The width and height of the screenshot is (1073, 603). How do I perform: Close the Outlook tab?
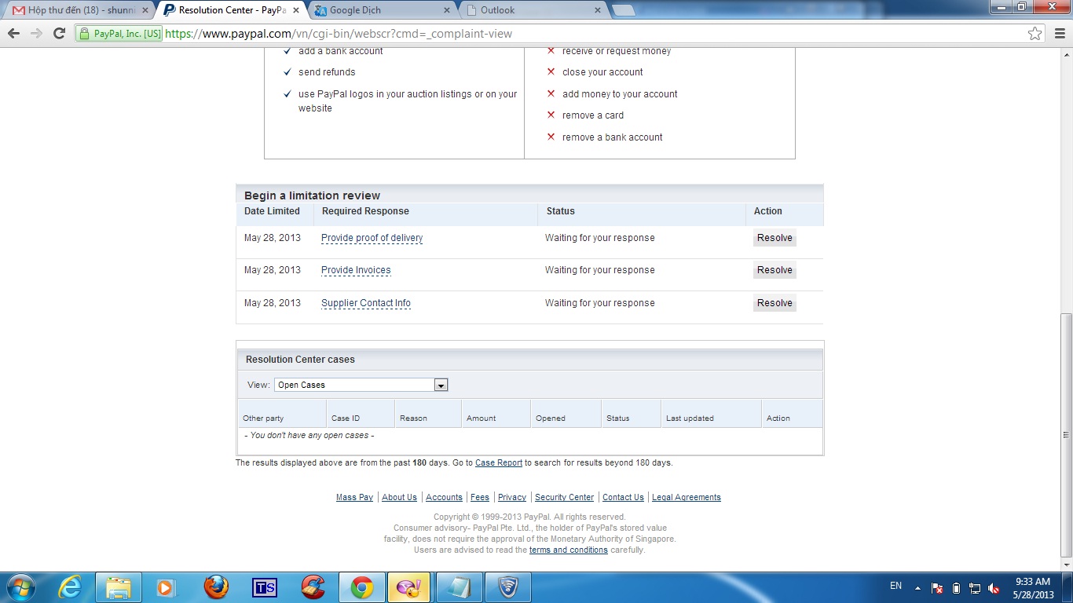point(598,10)
